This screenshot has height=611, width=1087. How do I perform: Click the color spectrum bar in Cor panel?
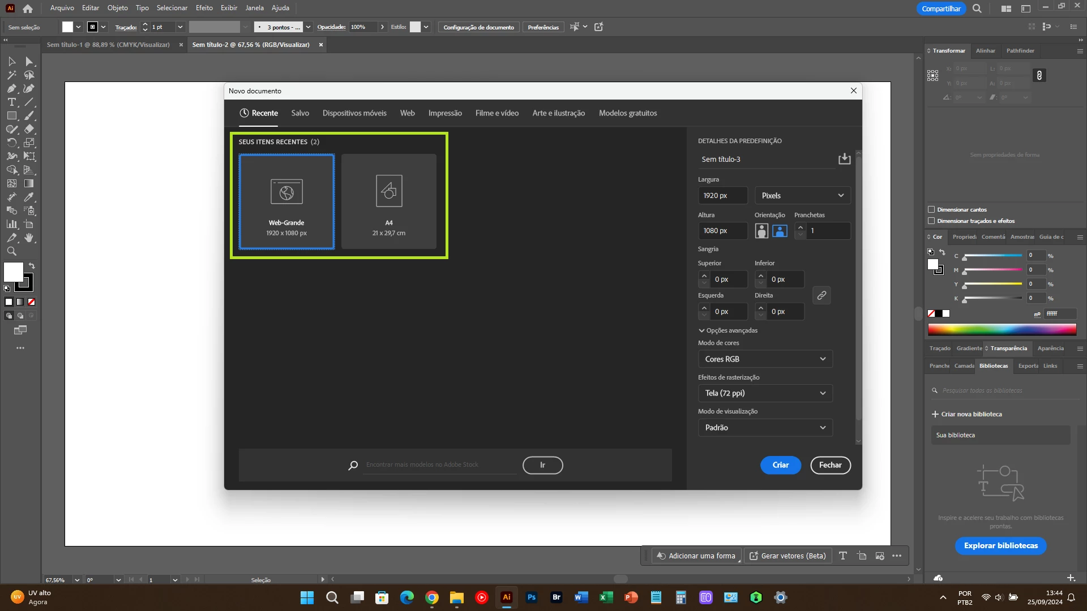tap(1002, 330)
